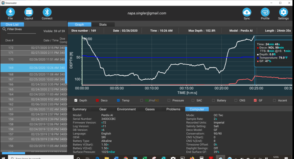The width and height of the screenshot is (294, 159).
Task: Disable the GF graph checkbox
Action: coord(255,100)
